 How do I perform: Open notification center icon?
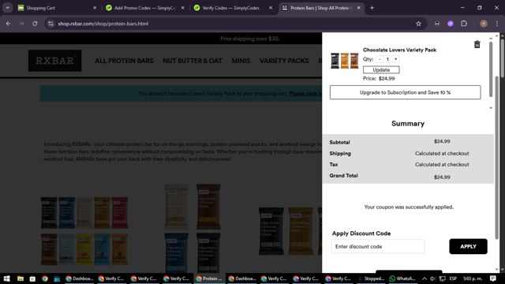point(492,278)
